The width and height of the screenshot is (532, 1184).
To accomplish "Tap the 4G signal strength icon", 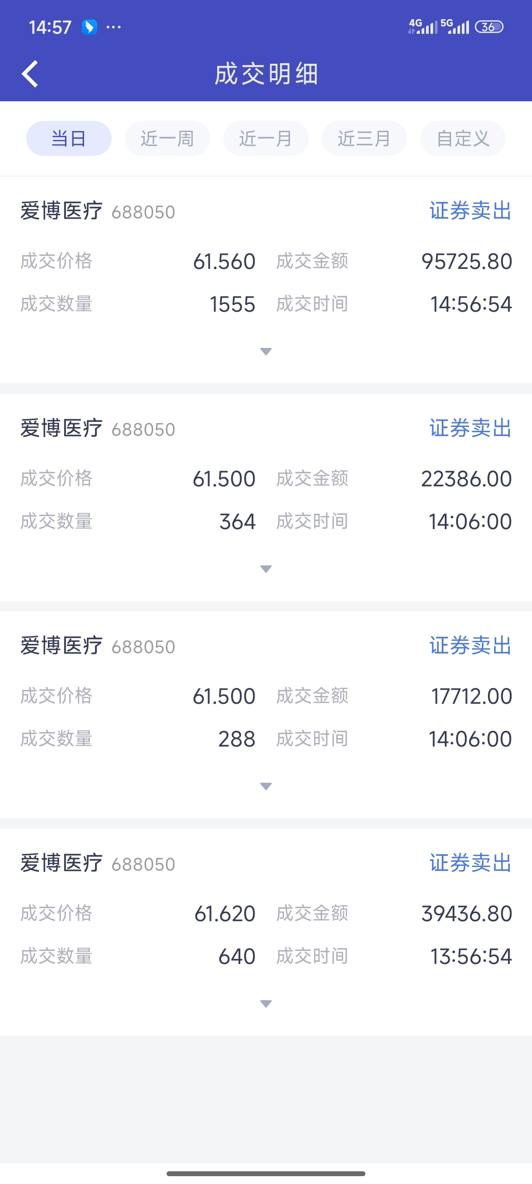I will pyautogui.click(x=422, y=27).
